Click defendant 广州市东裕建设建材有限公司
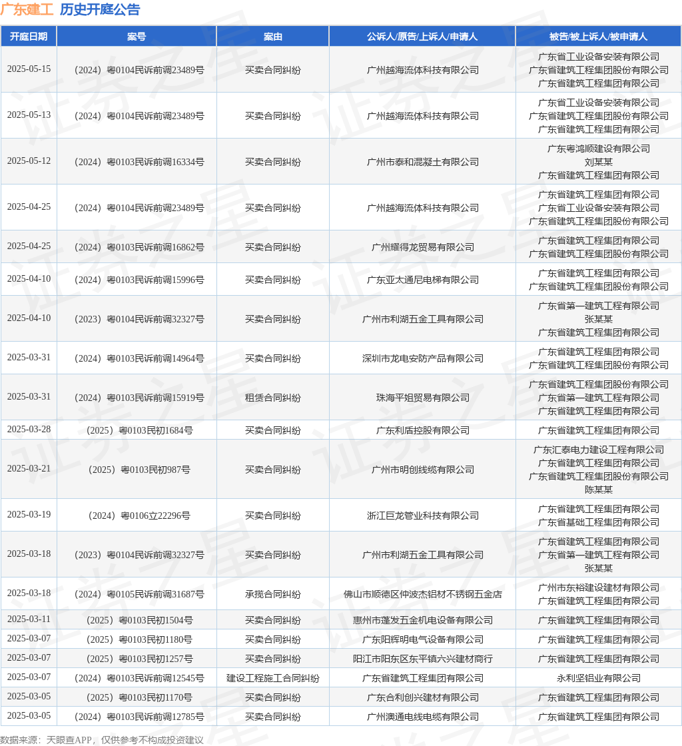Screen dimensions: 682x746 [599, 588]
